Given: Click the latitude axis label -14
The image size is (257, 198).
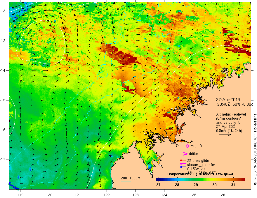Looking at the screenshot, I should pyautogui.click(x=3, y=70).
